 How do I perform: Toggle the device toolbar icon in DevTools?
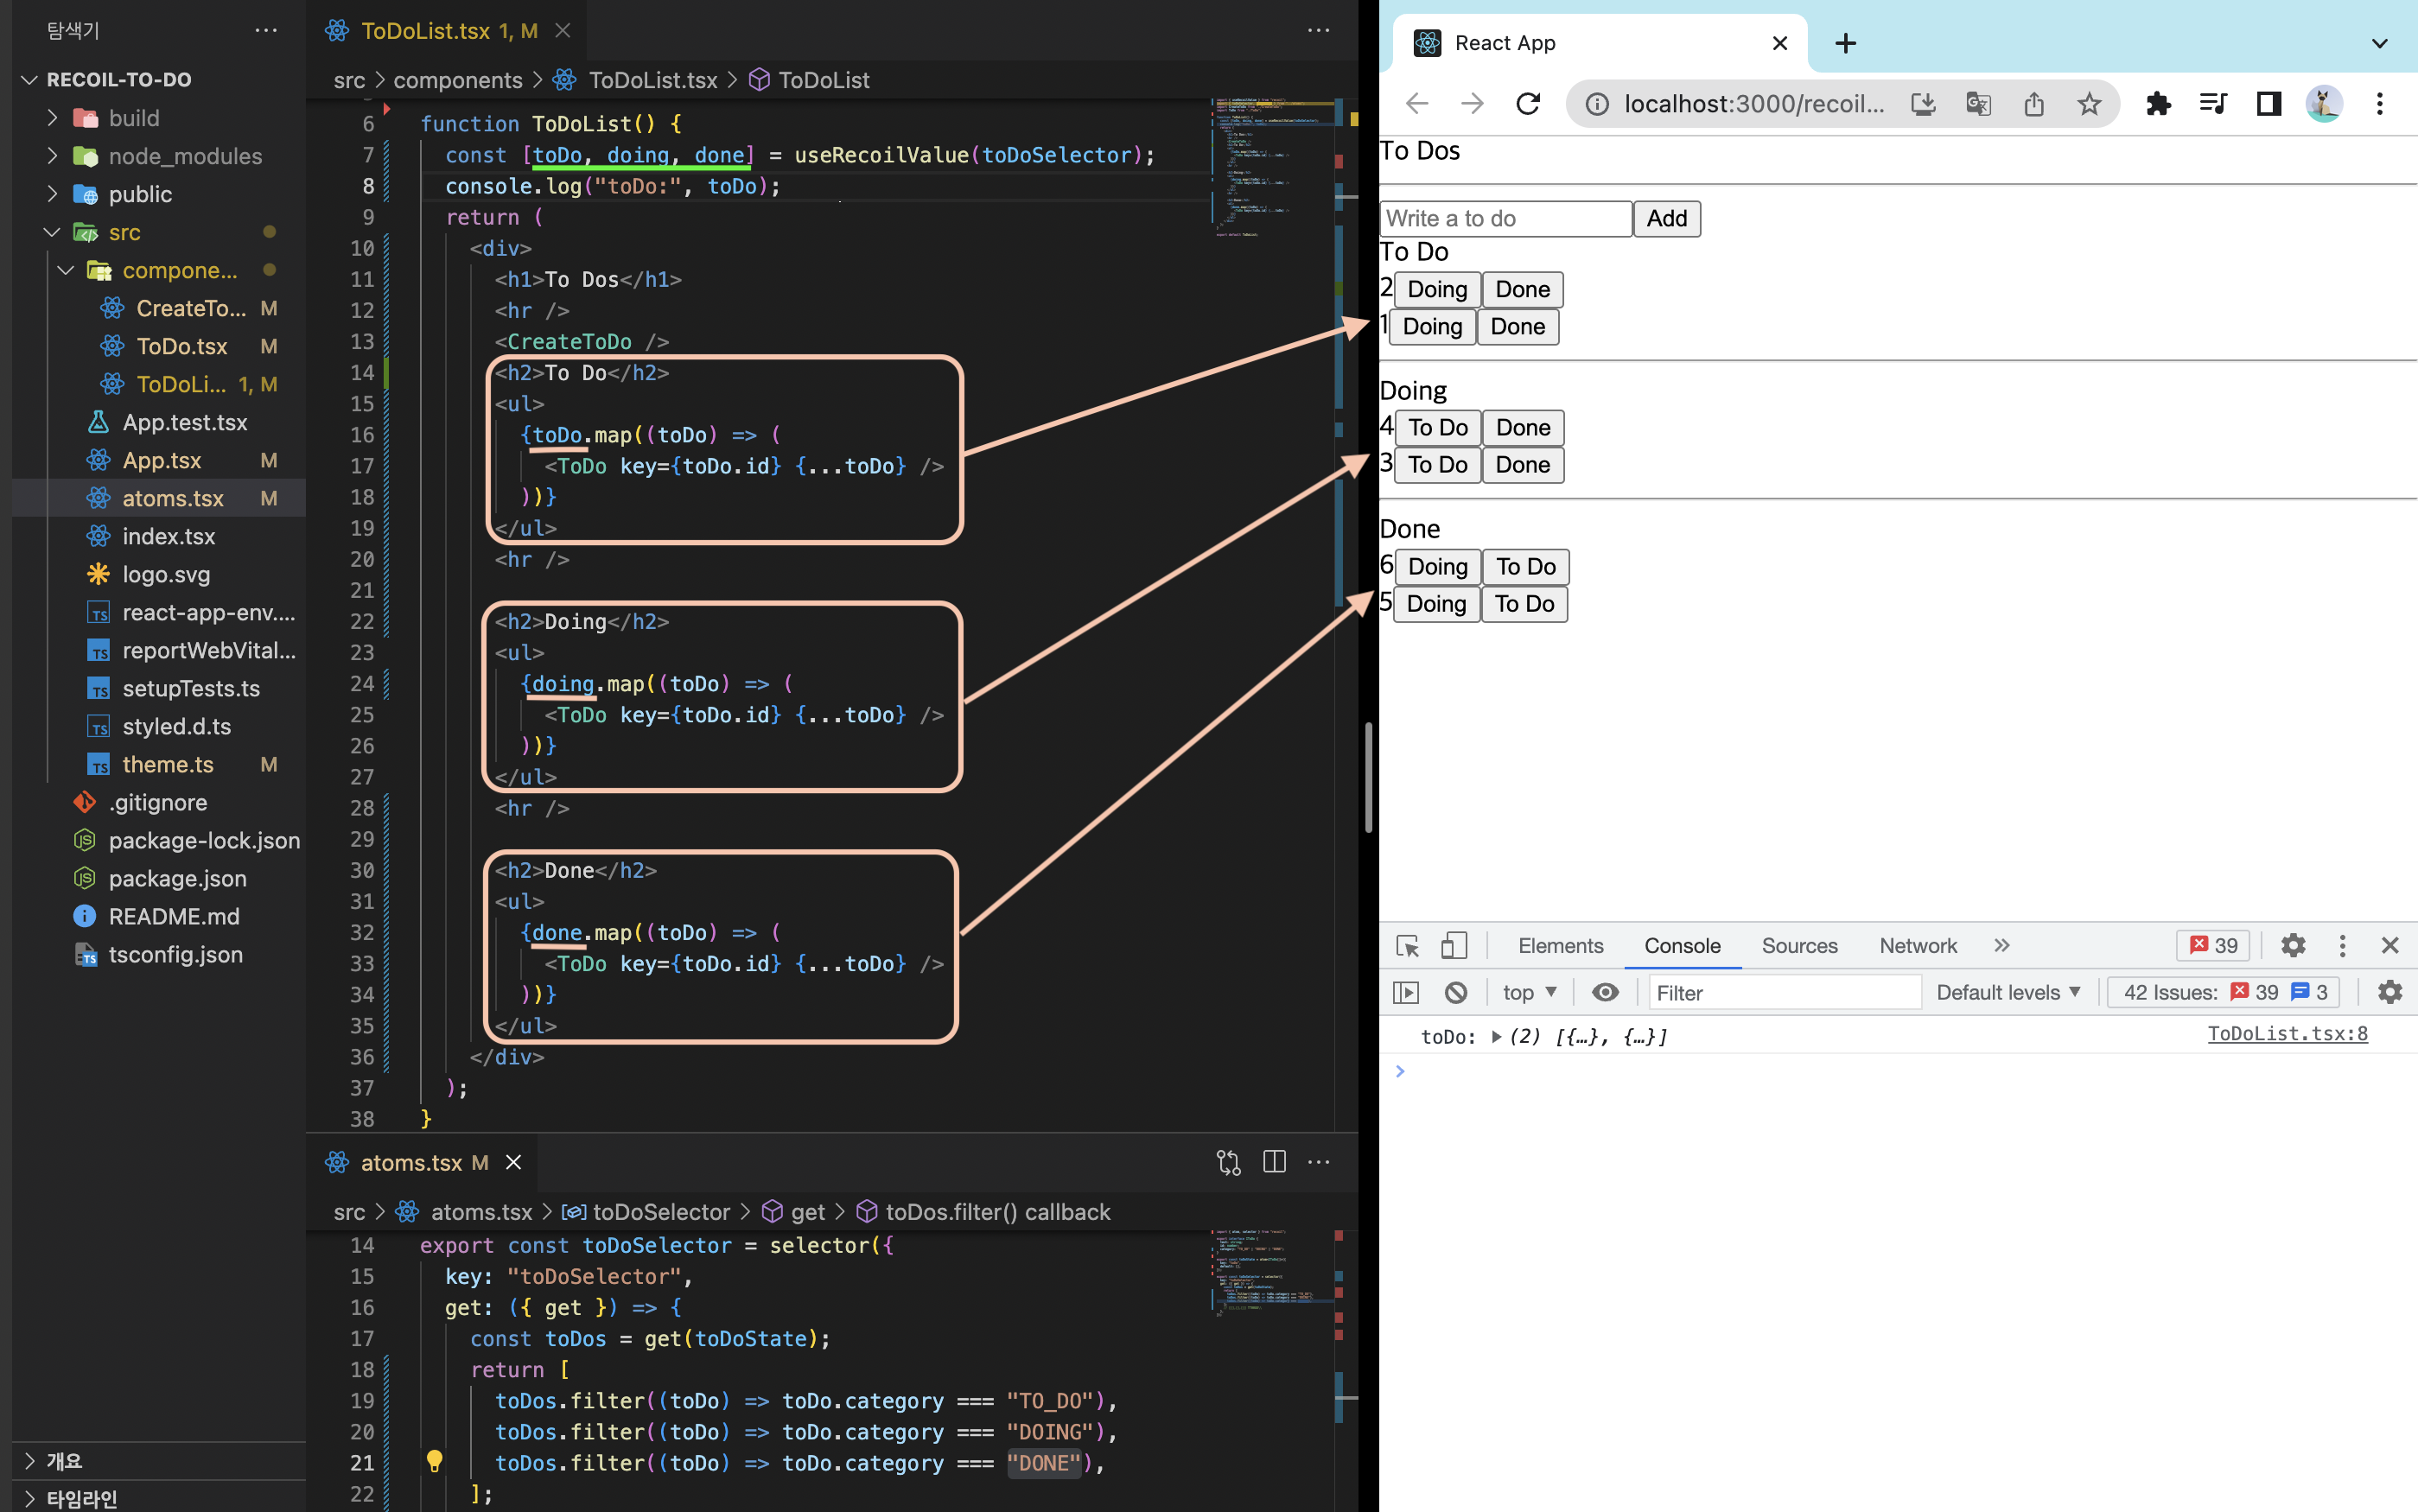1453,946
